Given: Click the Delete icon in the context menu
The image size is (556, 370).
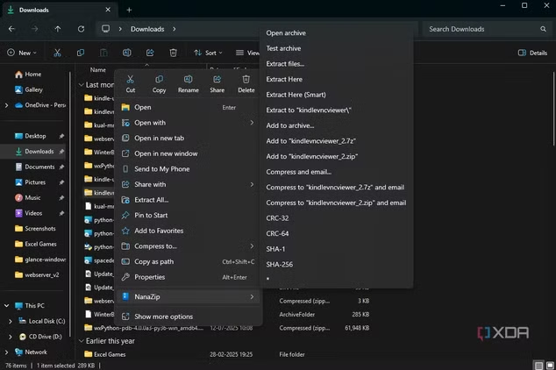Looking at the screenshot, I should point(246,80).
